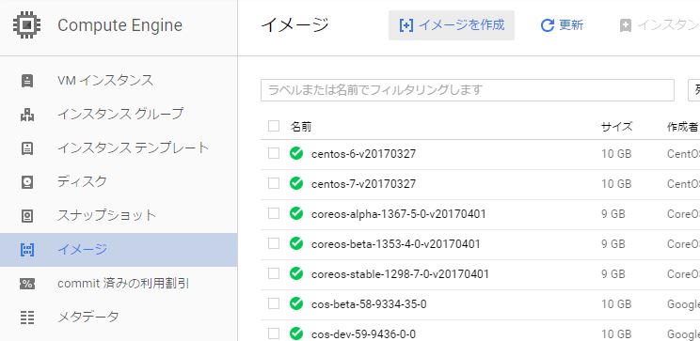Viewport: 700px width, 341px height.
Task: Sort by the サイズ column header
Action: pos(616,127)
